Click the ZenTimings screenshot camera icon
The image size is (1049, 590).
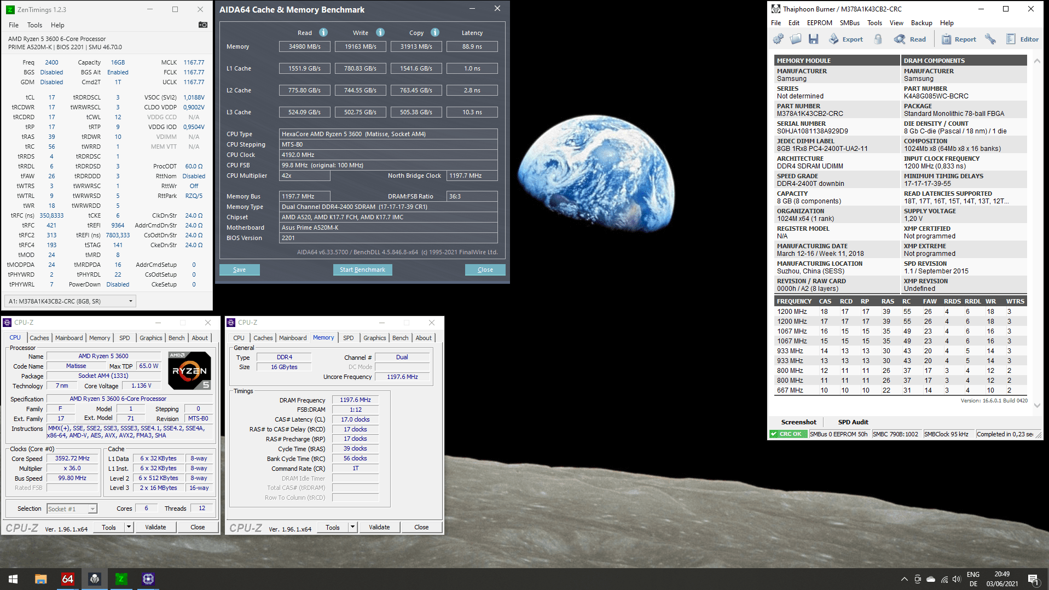coord(202,25)
